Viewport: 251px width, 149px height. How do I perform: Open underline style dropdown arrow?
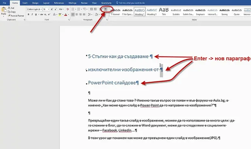pyautogui.click(x=38, y=15)
